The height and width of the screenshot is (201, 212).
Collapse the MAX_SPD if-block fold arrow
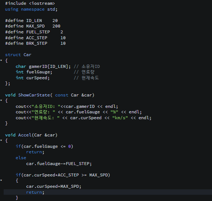tap(1, 180)
